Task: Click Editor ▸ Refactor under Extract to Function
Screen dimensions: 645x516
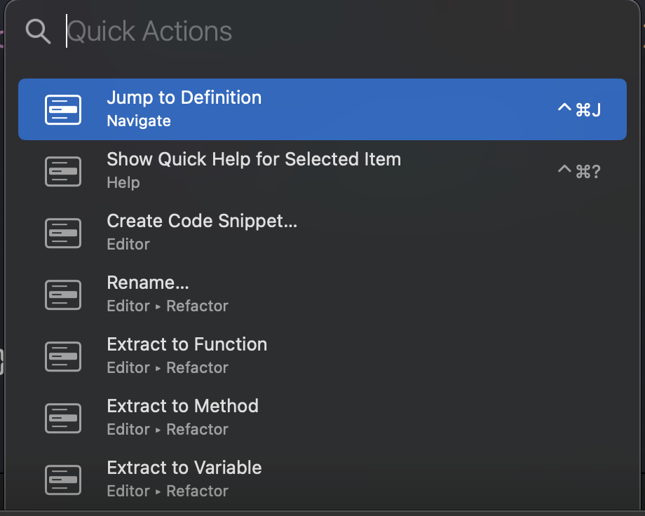Action: (x=168, y=368)
